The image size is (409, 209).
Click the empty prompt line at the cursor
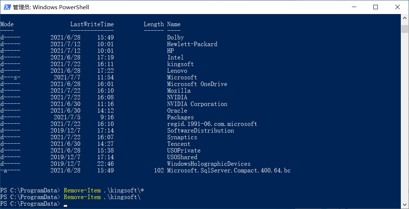[x=65, y=204]
